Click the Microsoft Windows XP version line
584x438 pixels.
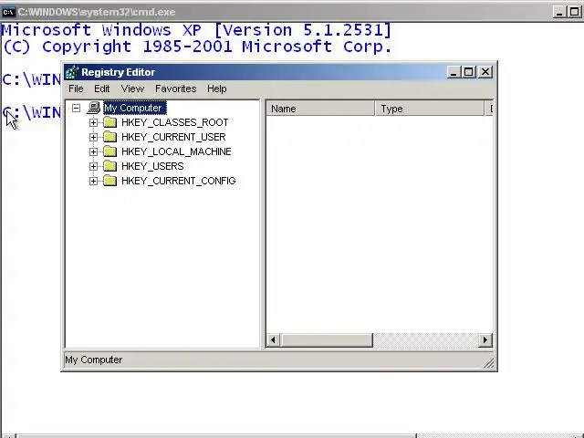[197, 30]
